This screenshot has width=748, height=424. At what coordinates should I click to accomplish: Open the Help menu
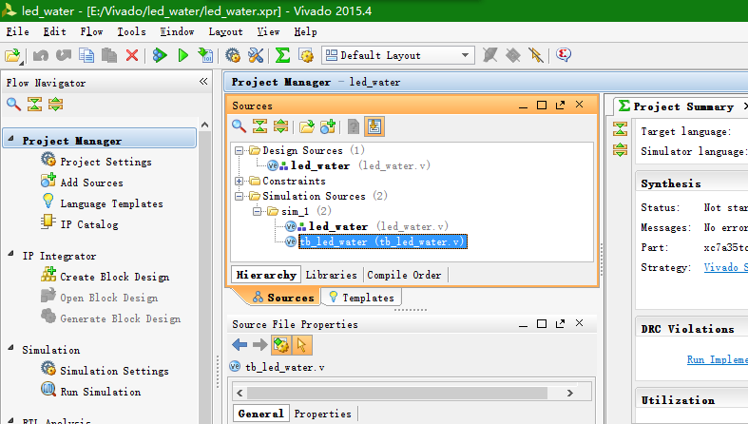click(305, 31)
